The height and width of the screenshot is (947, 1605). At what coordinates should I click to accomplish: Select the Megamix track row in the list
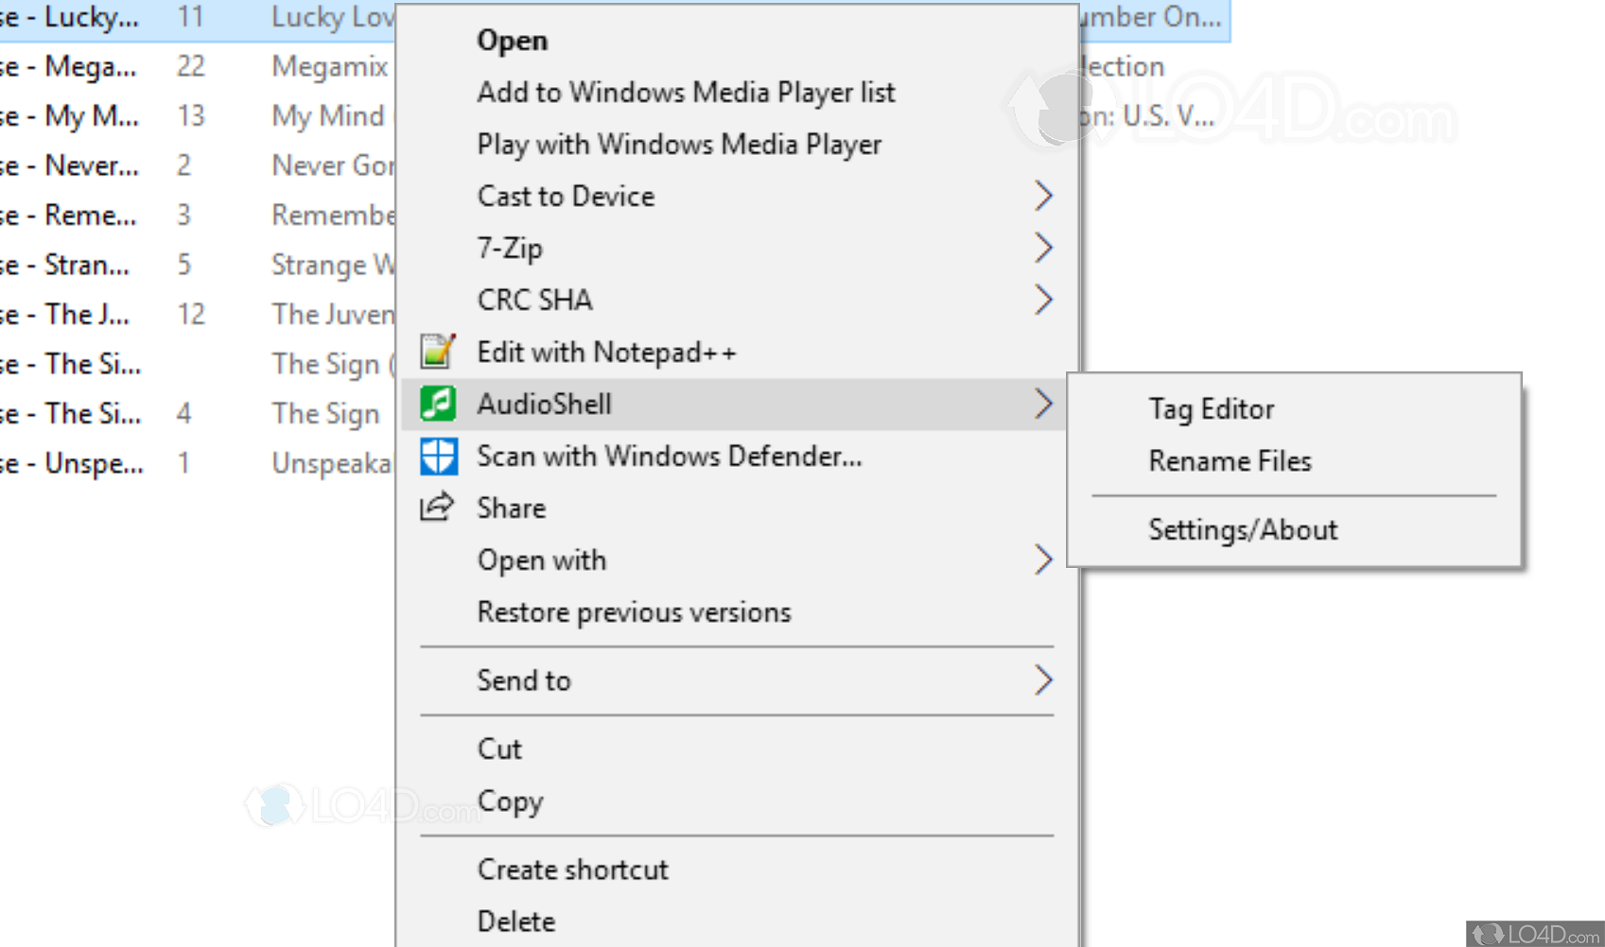[189, 66]
